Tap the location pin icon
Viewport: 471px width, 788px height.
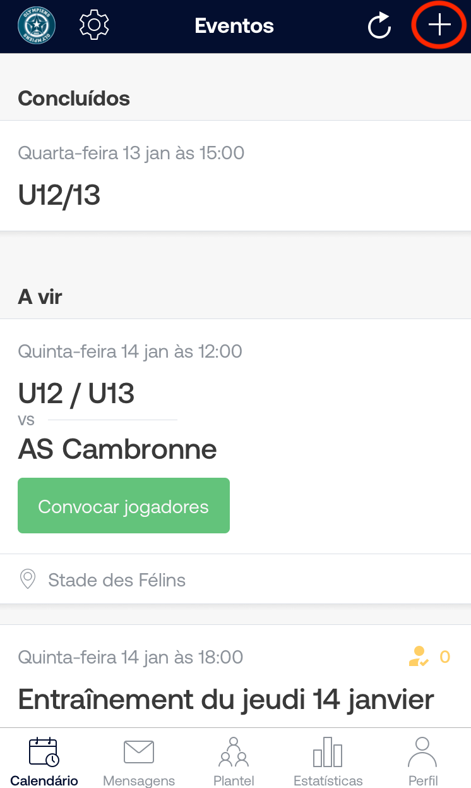[28, 579]
